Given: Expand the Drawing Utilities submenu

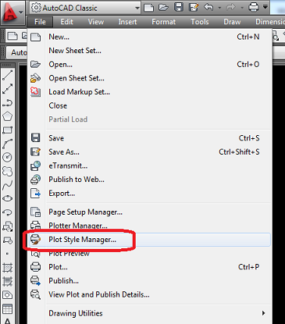Looking at the screenshot, I should pos(149,313).
